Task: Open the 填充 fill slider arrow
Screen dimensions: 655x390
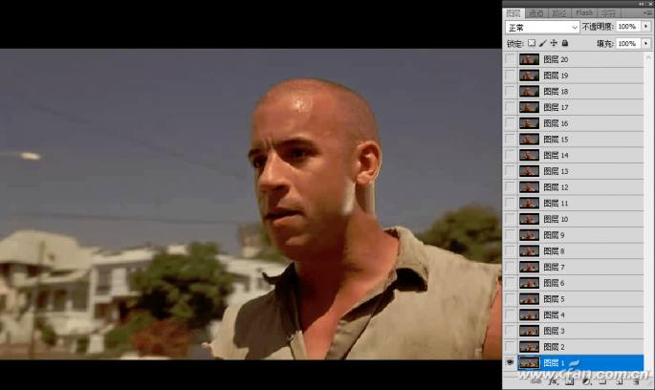Action: coord(646,43)
